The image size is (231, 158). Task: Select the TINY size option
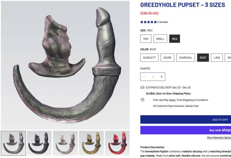(x=146, y=39)
